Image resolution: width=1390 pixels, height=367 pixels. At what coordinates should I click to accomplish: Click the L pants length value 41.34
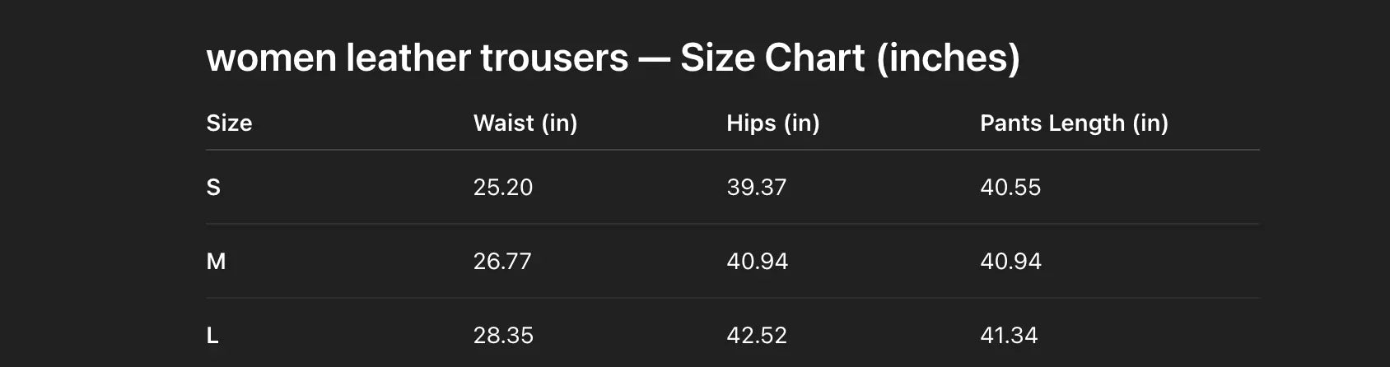point(1009,336)
